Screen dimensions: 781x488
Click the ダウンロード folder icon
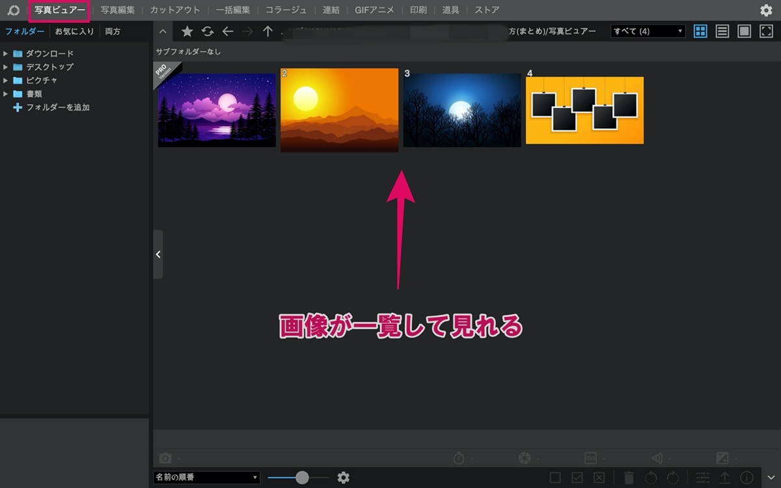18,54
